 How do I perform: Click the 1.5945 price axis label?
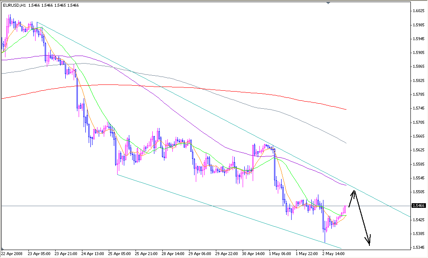(x=419, y=39)
